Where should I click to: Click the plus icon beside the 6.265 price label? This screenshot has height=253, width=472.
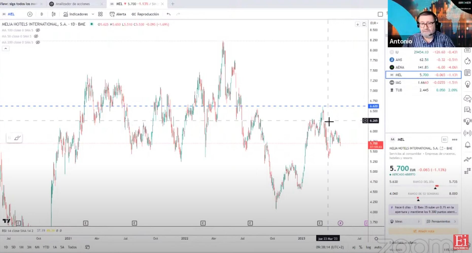coord(365,121)
